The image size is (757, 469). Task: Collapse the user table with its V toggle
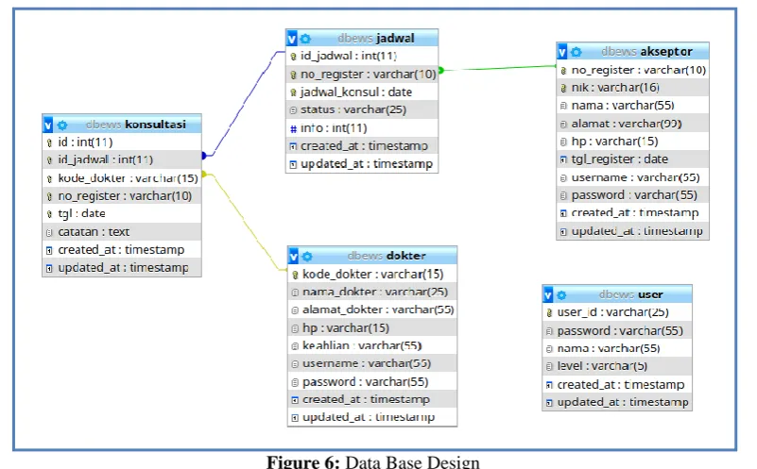coord(548,294)
